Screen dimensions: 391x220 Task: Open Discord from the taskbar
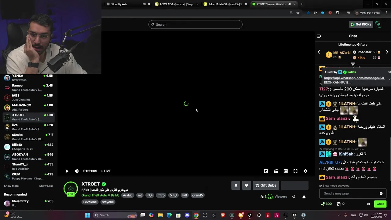point(187,215)
